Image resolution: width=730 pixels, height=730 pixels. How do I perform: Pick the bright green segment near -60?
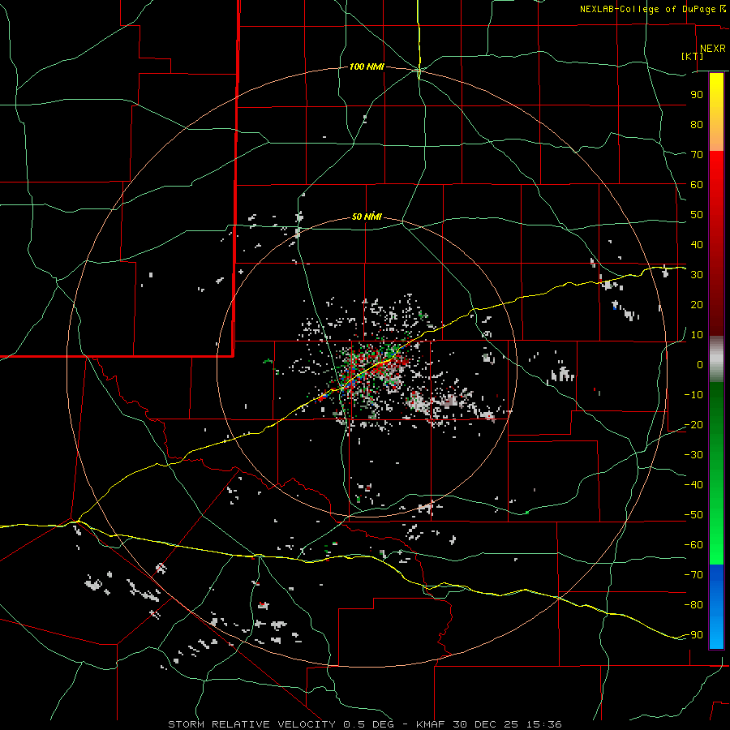click(x=716, y=545)
